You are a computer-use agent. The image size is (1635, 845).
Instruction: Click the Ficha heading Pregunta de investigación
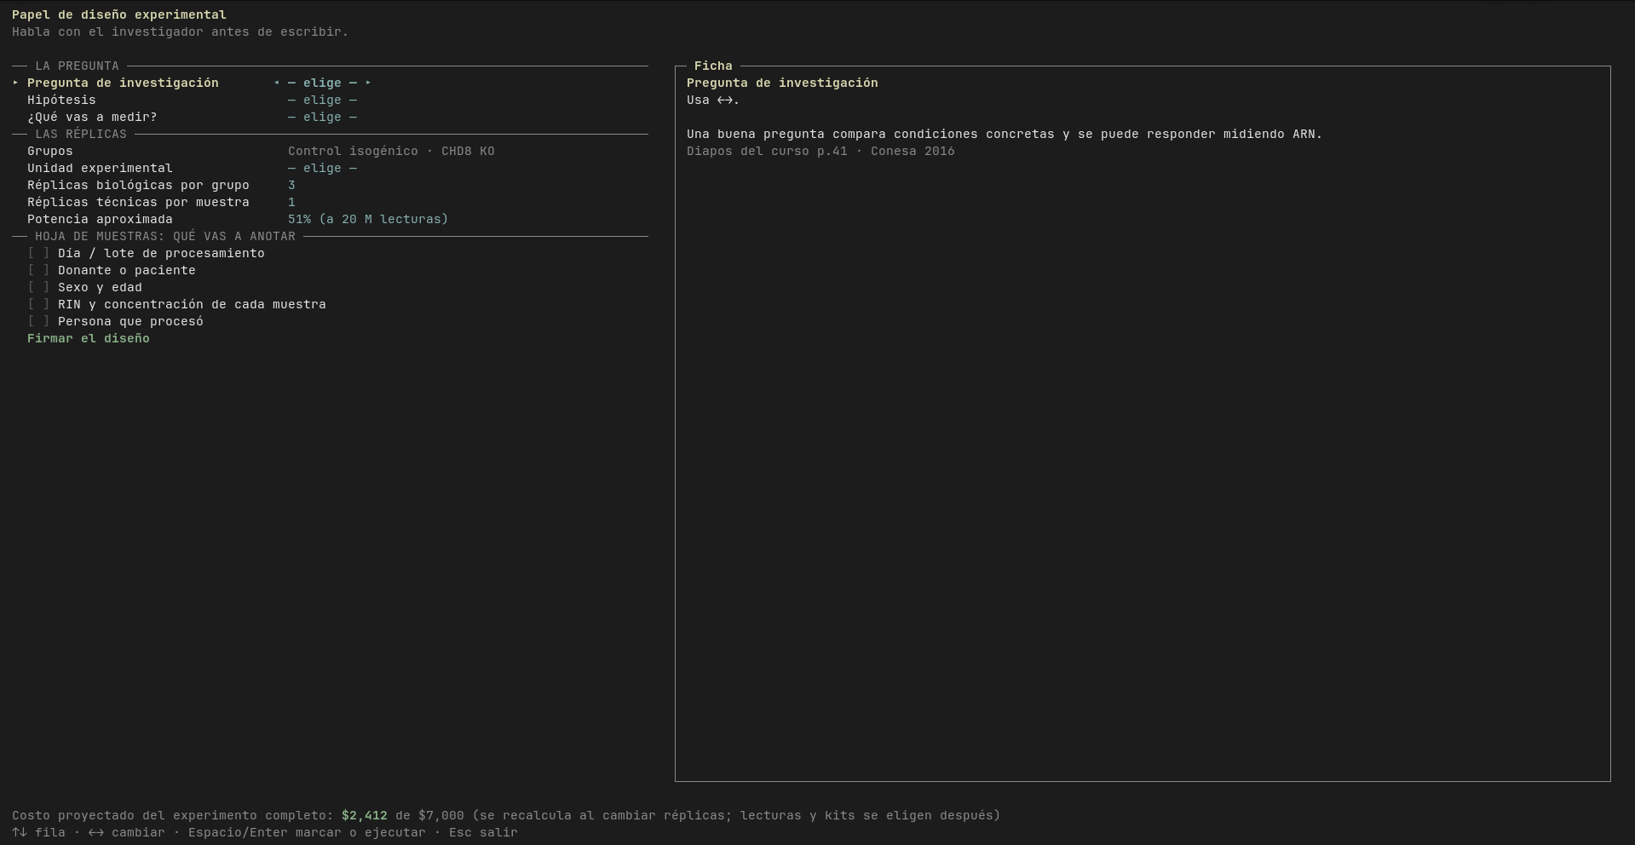pos(782,83)
